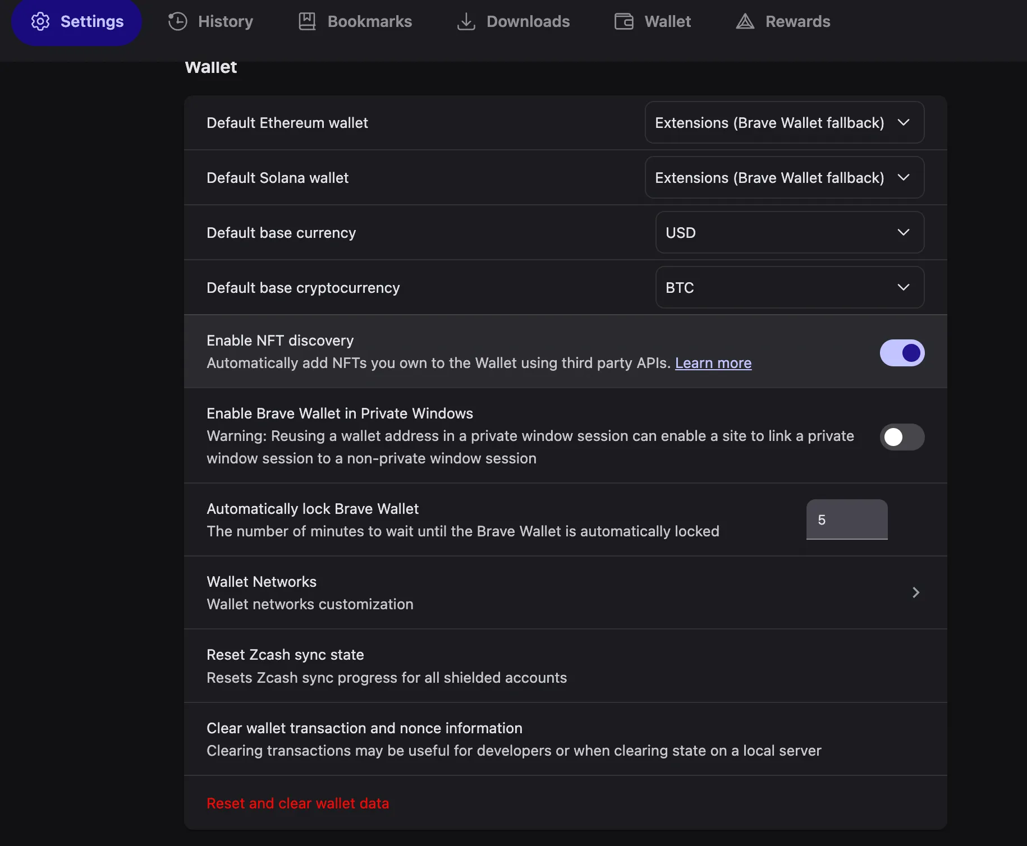Image resolution: width=1027 pixels, height=846 pixels.
Task: Click the Wallet icon in top bar
Action: 624,21
